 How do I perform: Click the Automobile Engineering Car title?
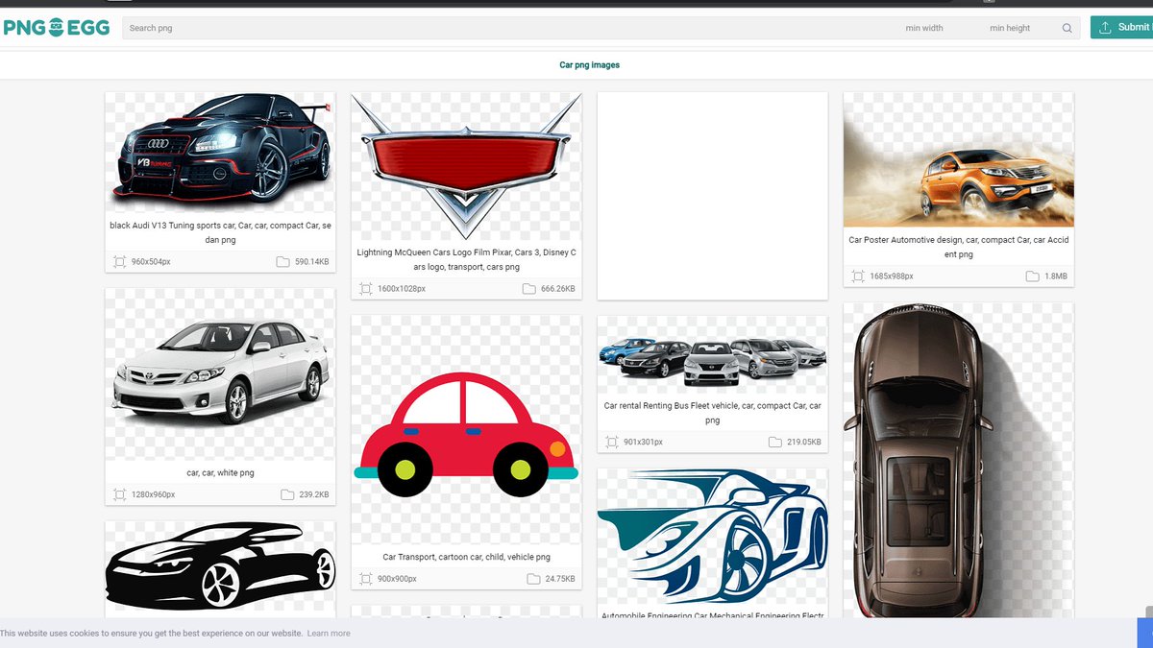tap(712, 615)
